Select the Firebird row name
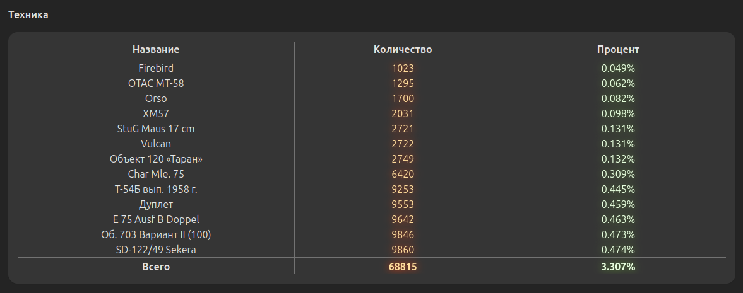 pos(156,68)
